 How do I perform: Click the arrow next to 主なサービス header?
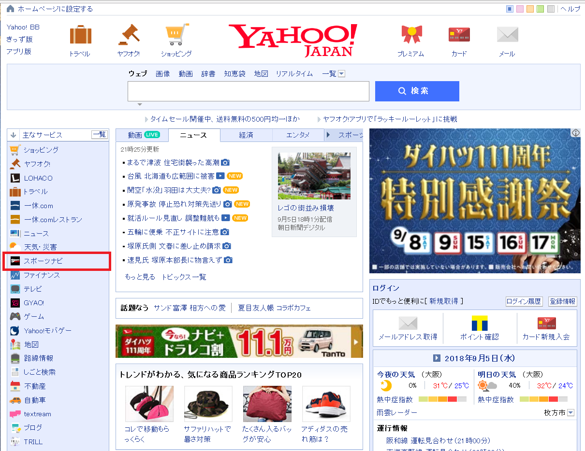pos(14,135)
